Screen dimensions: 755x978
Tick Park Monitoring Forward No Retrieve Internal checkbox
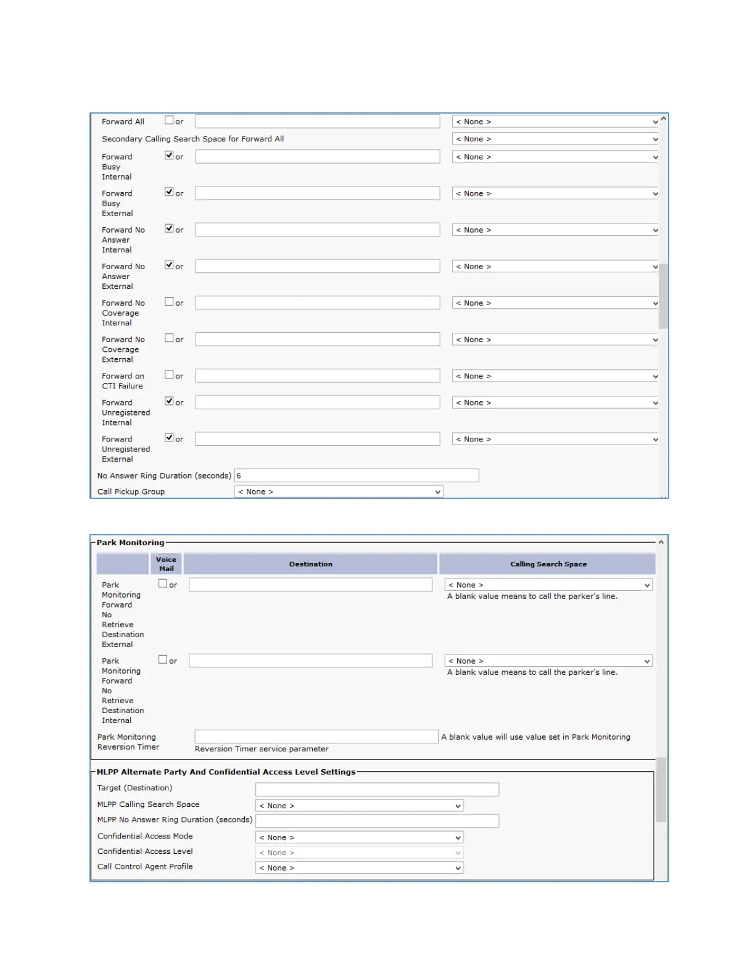click(163, 659)
